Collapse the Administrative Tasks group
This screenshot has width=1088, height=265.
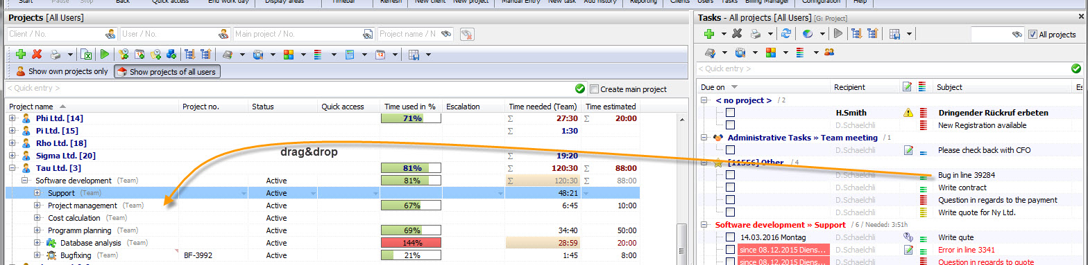[x=704, y=137]
